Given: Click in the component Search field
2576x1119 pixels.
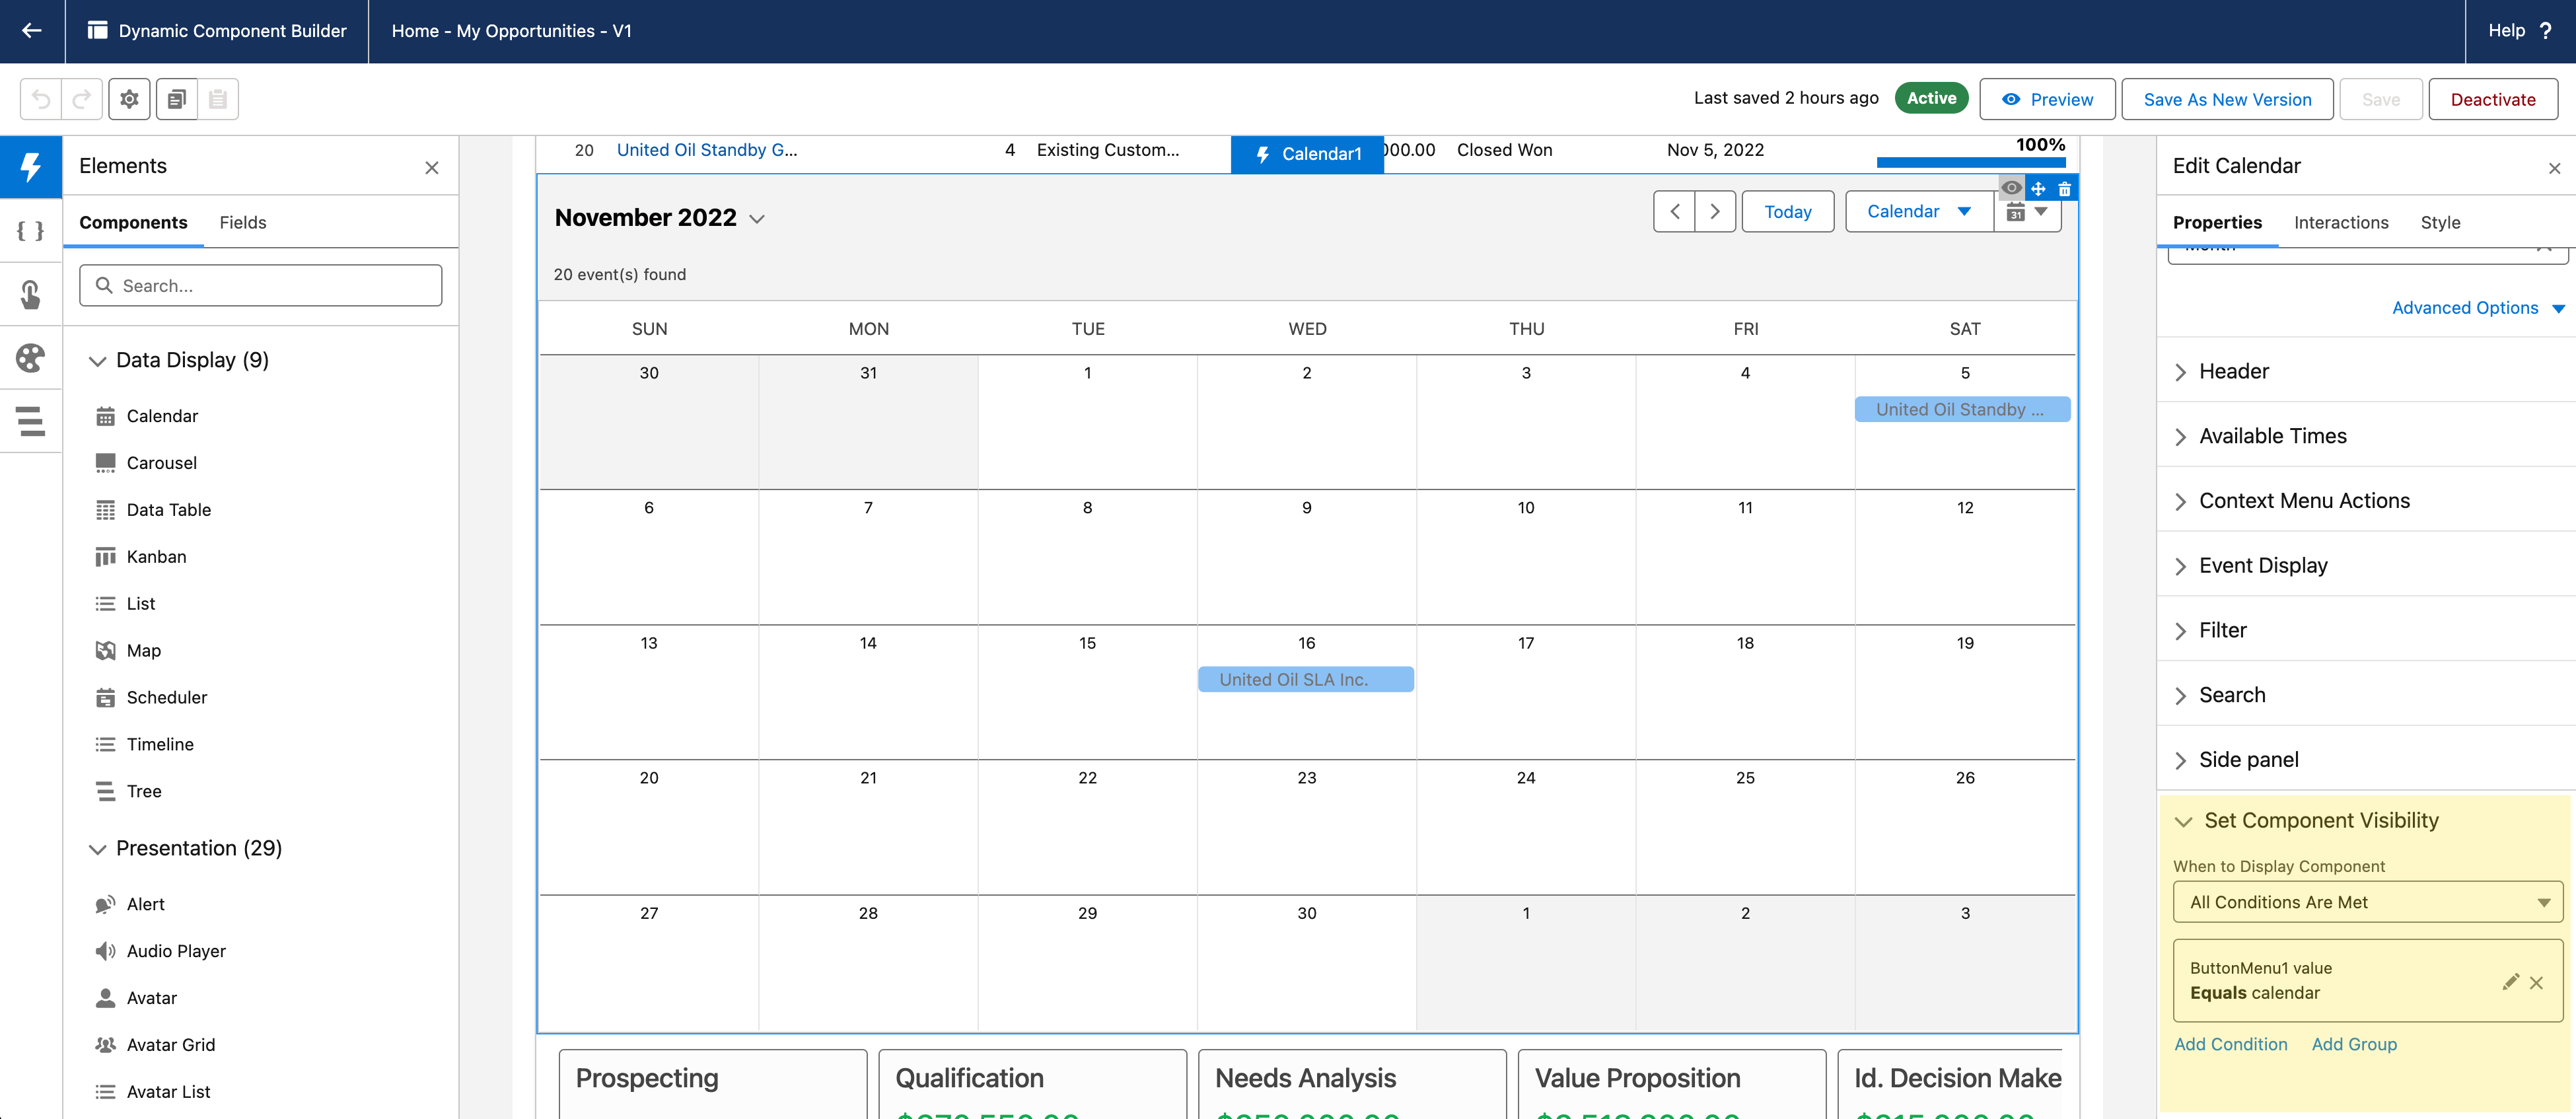Looking at the screenshot, I should click(x=260, y=286).
